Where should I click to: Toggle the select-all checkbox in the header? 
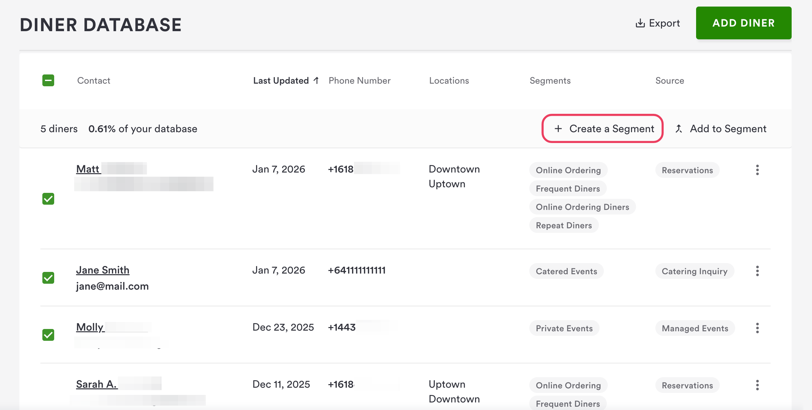(48, 80)
